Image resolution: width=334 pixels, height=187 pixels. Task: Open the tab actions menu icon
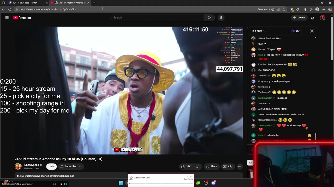click(3, 3)
